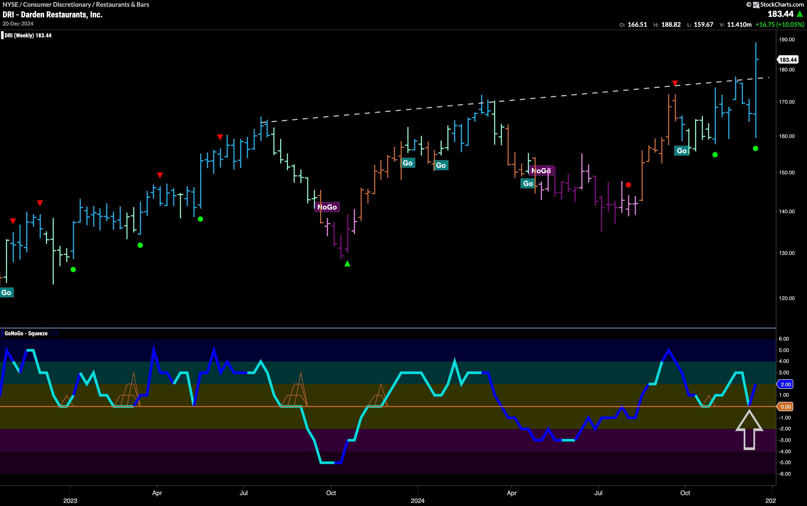The height and width of the screenshot is (506, 807).
Task: Click the GoNoGo - Squeeze panel label
Action: 26,333
